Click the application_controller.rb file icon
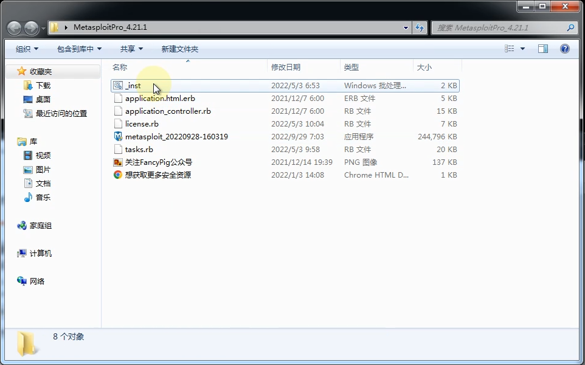 pyautogui.click(x=118, y=111)
